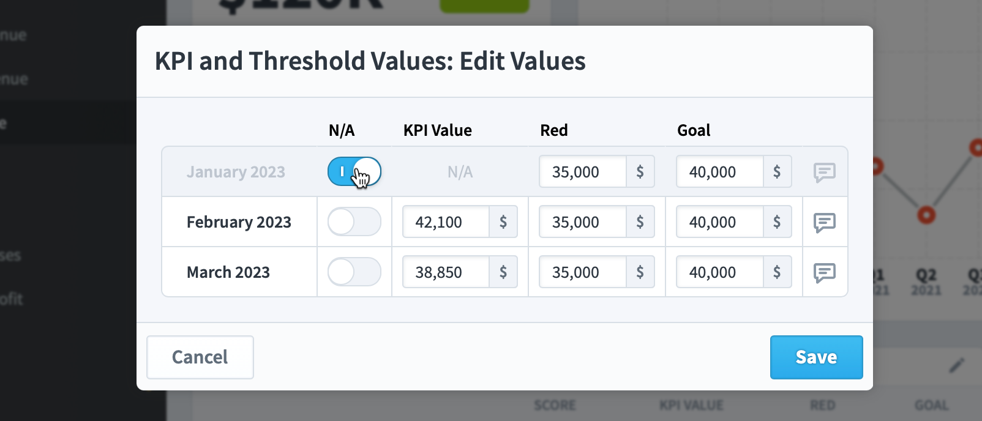
Task: Enable the March 2023 N/A toggle
Action: click(x=354, y=272)
